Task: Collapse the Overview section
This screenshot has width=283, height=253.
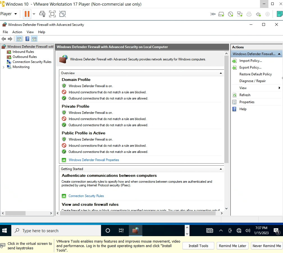Action: click(x=221, y=73)
